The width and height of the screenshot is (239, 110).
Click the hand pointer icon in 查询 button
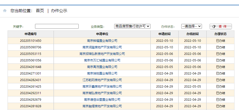click(x=214, y=26)
